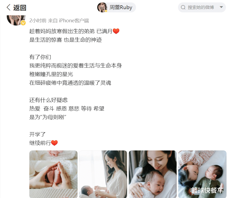Click the iPhone客户端 source link
This screenshot has width=227, height=198.
[74, 21]
